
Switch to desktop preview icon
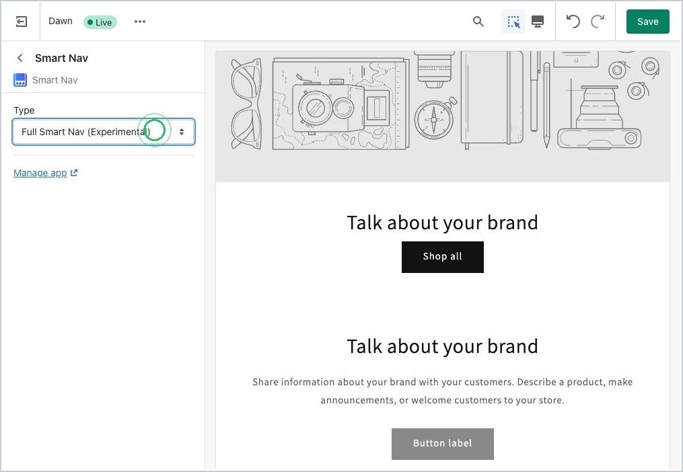click(x=538, y=22)
